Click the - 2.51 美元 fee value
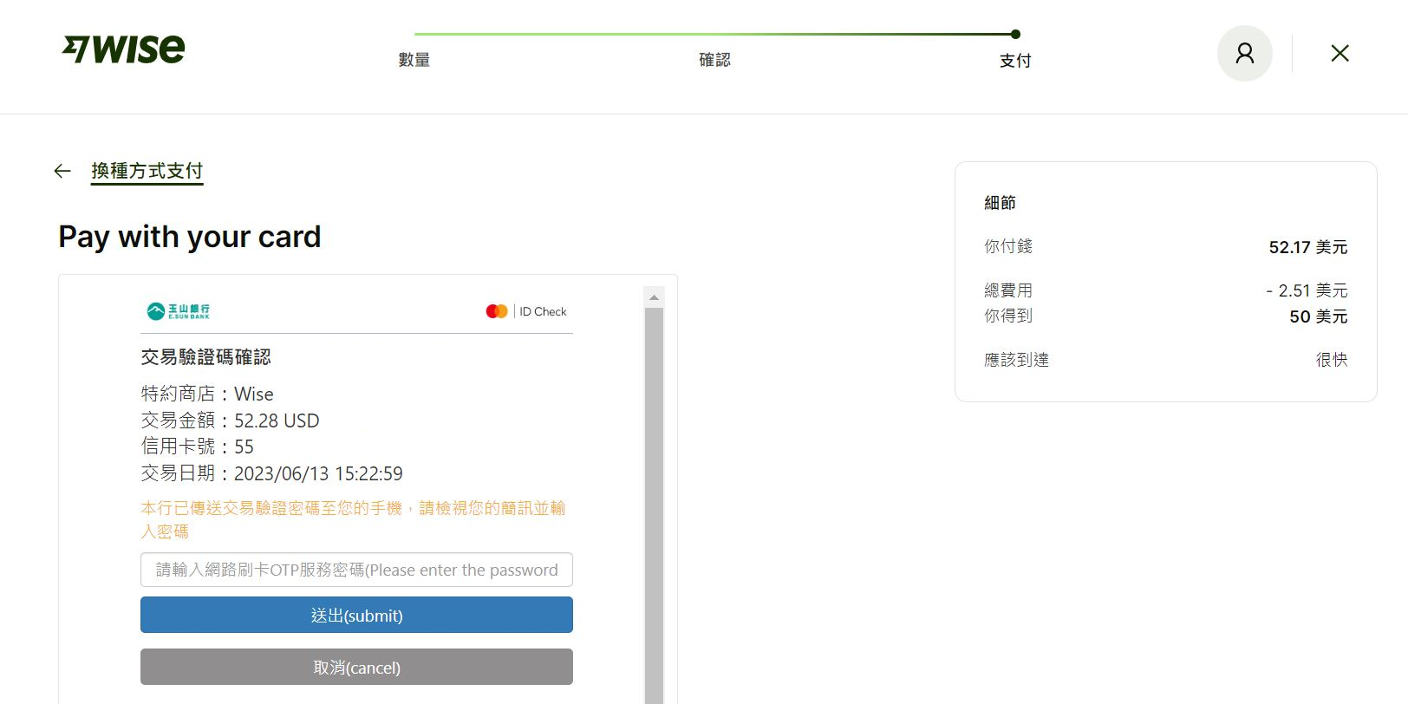1408x704 pixels. (1307, 290)
